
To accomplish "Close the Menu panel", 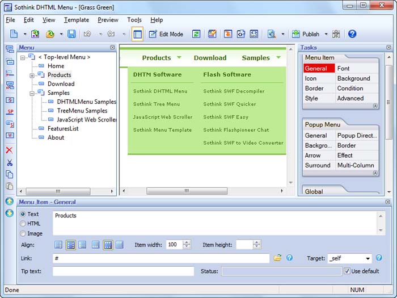I will (x=112, y=47).
